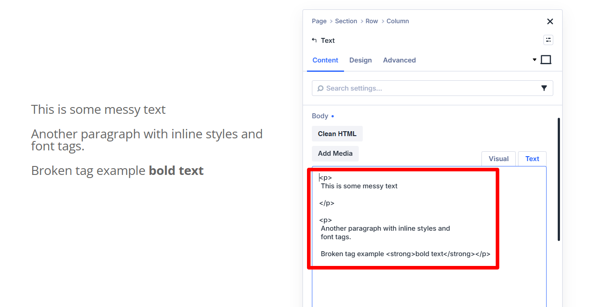The image size is (597, 307).
Task: Click the Body field label
Action: pos(320,116)
